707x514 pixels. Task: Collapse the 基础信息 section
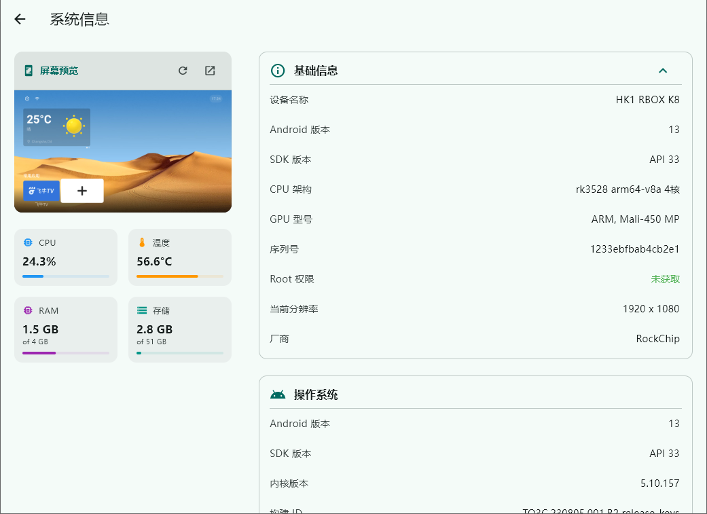coord(663,71)
